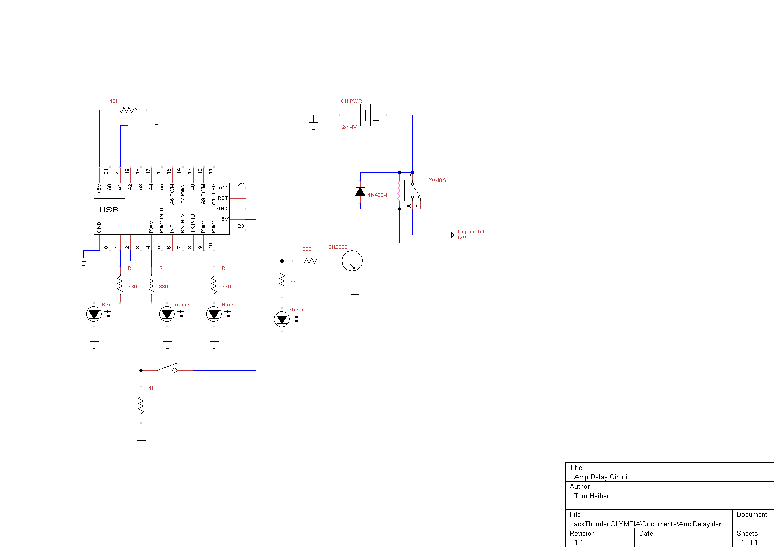Click the 'TX INT3' pin label

click(193, 223)
